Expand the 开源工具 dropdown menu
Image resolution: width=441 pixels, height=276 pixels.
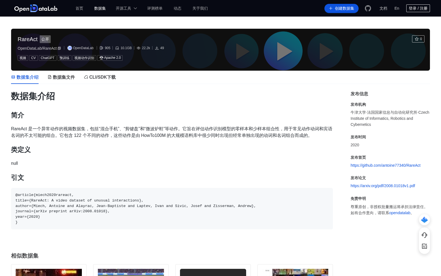[x=126, y=8]
